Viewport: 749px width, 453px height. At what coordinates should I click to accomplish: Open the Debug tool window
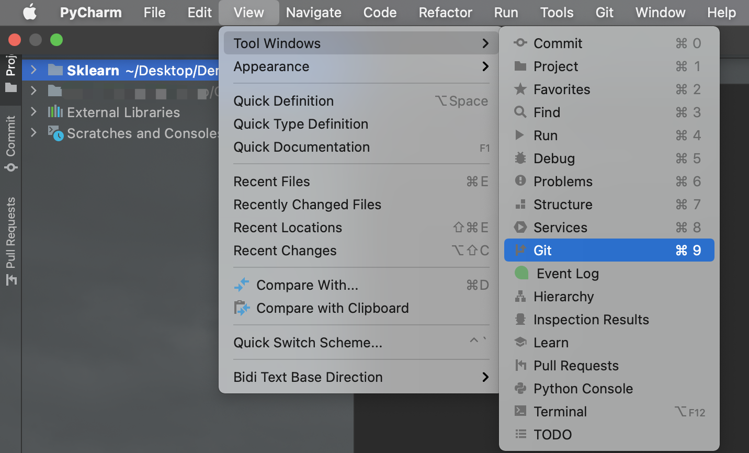(x=554, y=158)
